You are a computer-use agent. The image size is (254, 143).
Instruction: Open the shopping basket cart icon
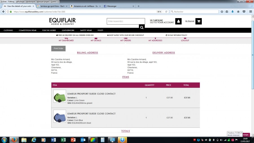[x=198, y=21]
